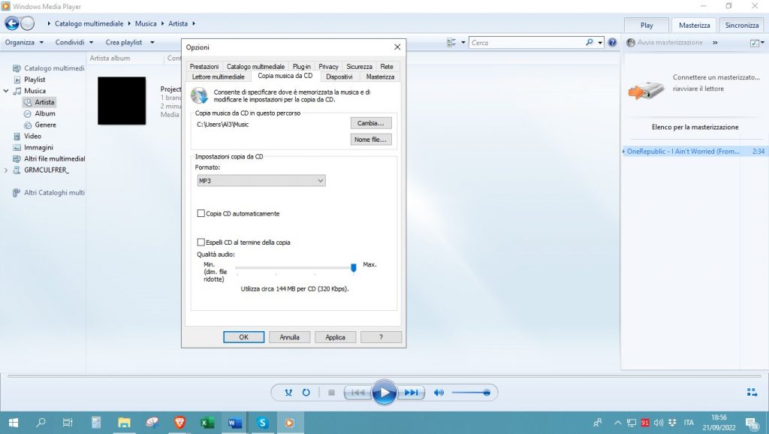Click the Stop playback icon
769x434 pixels.
[330, 392]
